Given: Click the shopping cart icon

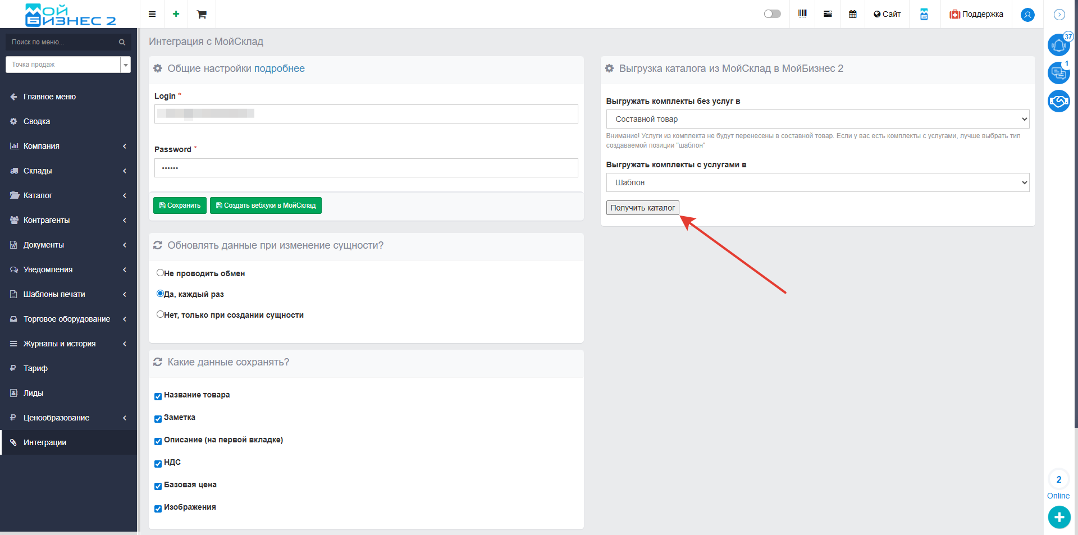Looking at the screenshot, I should point(202,14).
